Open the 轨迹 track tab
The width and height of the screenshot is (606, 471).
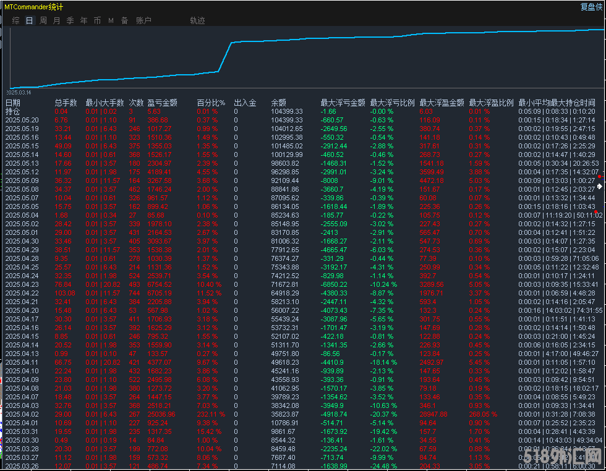pos(197,20)
